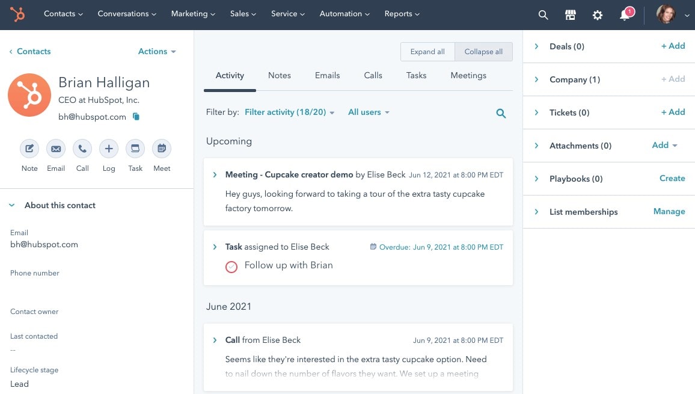
Task: Open the Contacts navigation menu
Action: tap(63, 14)
